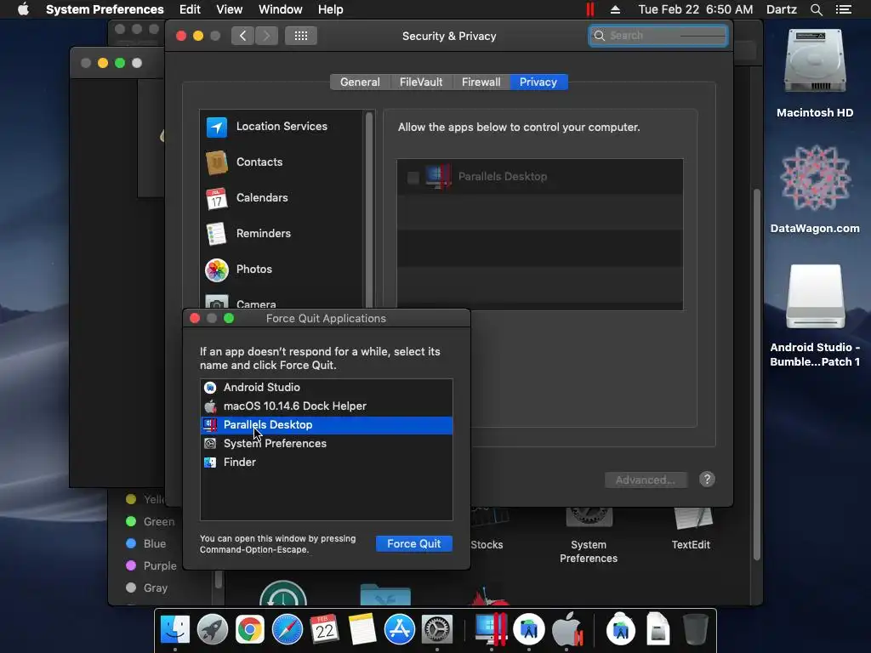Select macOS 10.14.6 Dock Helper entry
Viewport: 871px width, 653px height.
(327, 406)
